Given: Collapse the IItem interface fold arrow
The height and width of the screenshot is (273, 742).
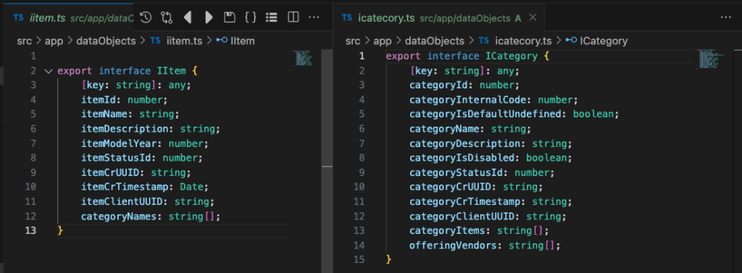Looking at the screenshot, I should (x=48, y=72).
